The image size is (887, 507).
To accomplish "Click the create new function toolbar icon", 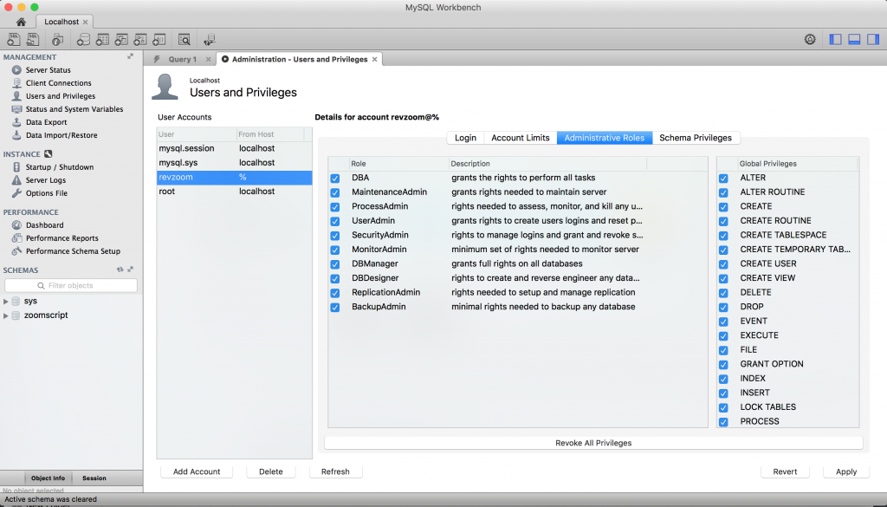I will point(159,39).
